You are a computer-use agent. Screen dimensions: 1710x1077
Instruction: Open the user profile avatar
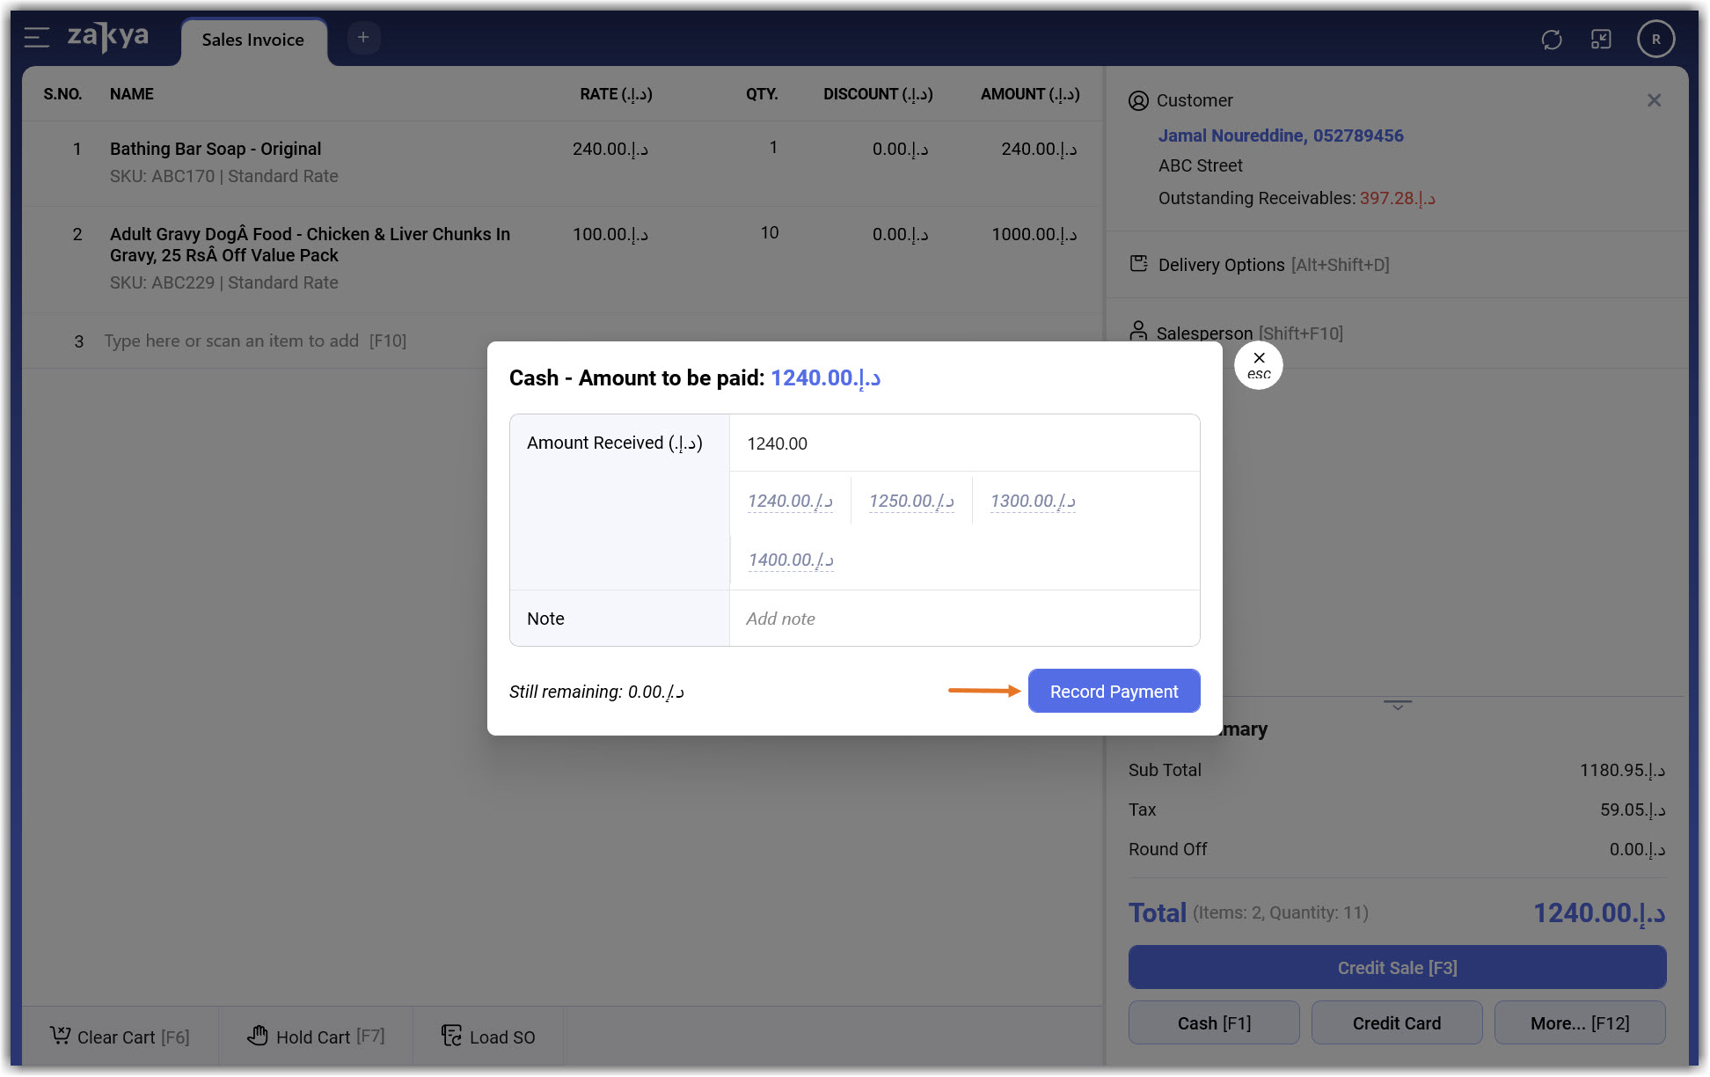coord(1655,40)
